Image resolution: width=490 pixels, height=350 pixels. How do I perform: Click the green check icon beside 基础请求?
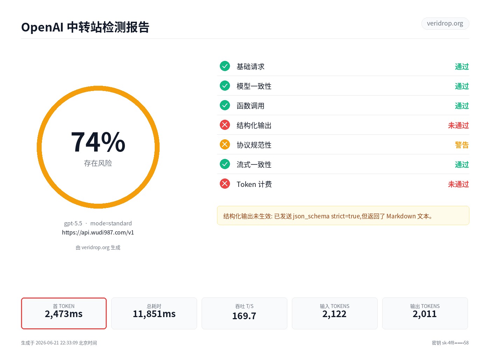pyautogui.click(x=225, y=66)
